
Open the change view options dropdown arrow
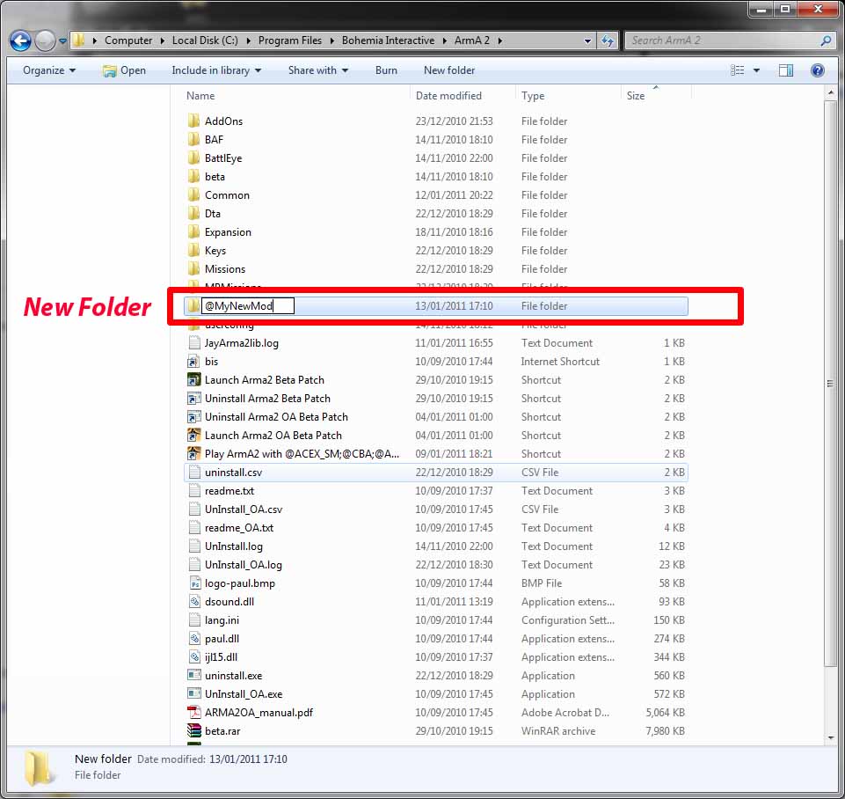coord(756,70)
